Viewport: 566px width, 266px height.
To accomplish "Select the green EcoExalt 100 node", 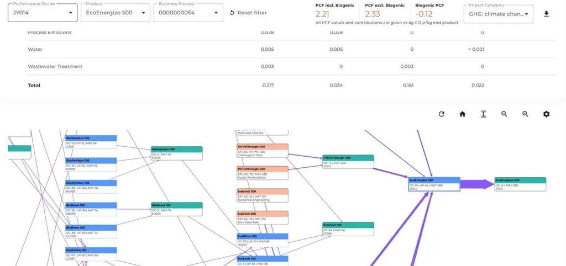I will [x=348, y=228].
